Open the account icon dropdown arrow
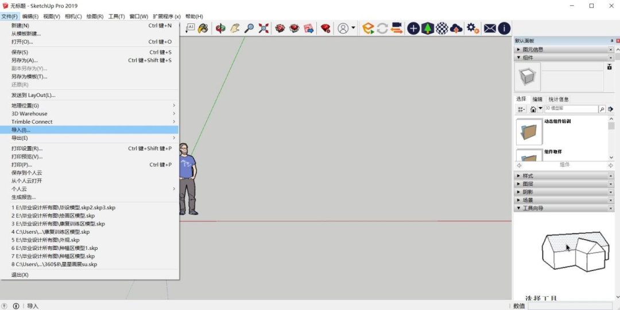 point(353,28)
